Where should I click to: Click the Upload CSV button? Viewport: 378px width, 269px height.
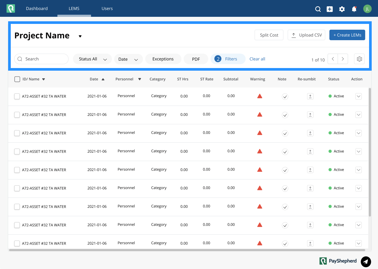point(307,35)
